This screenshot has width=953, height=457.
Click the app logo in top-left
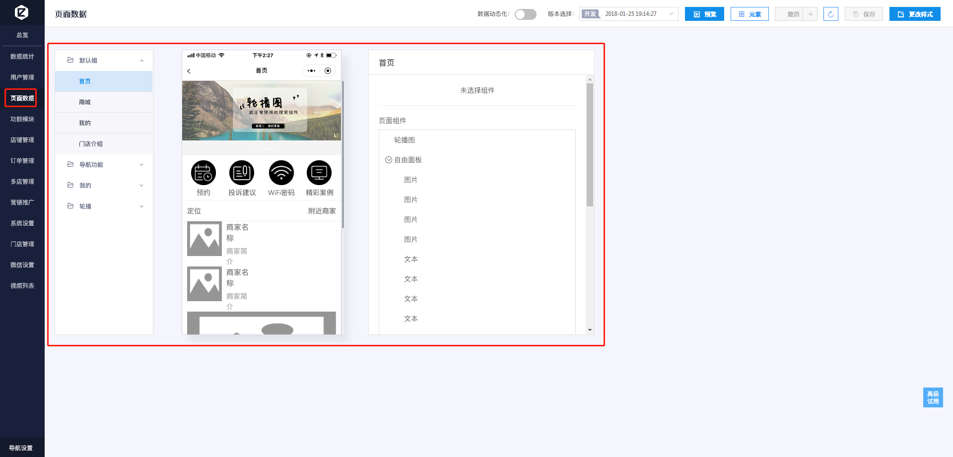point(22,12)
